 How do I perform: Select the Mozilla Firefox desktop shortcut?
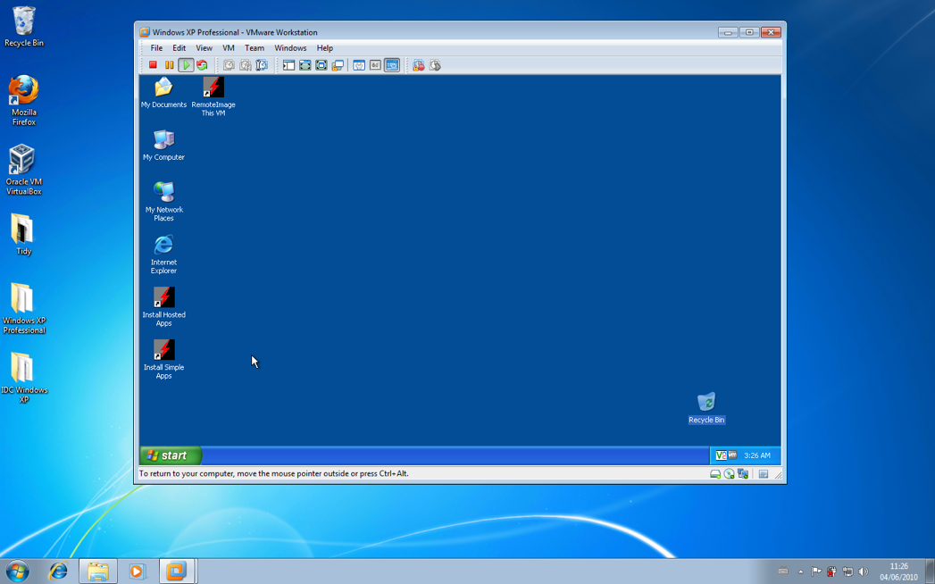[x=24, y=100]
